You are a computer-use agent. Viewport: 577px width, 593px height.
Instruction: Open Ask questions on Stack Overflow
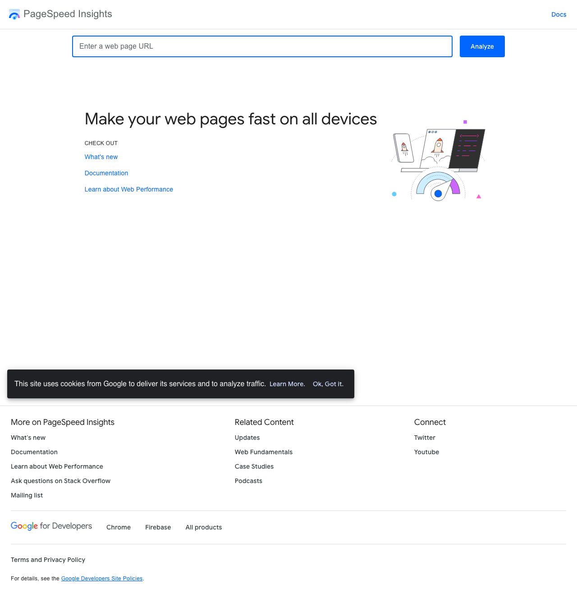(60, 481)
